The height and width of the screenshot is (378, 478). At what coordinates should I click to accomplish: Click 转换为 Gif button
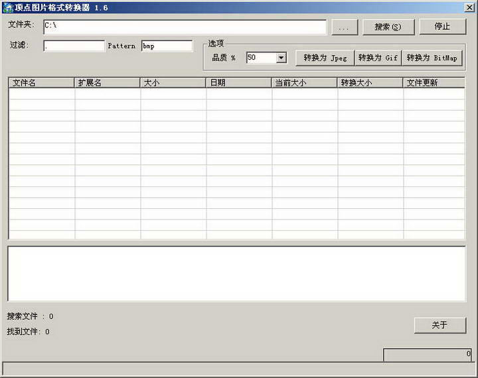coord(378,58)
